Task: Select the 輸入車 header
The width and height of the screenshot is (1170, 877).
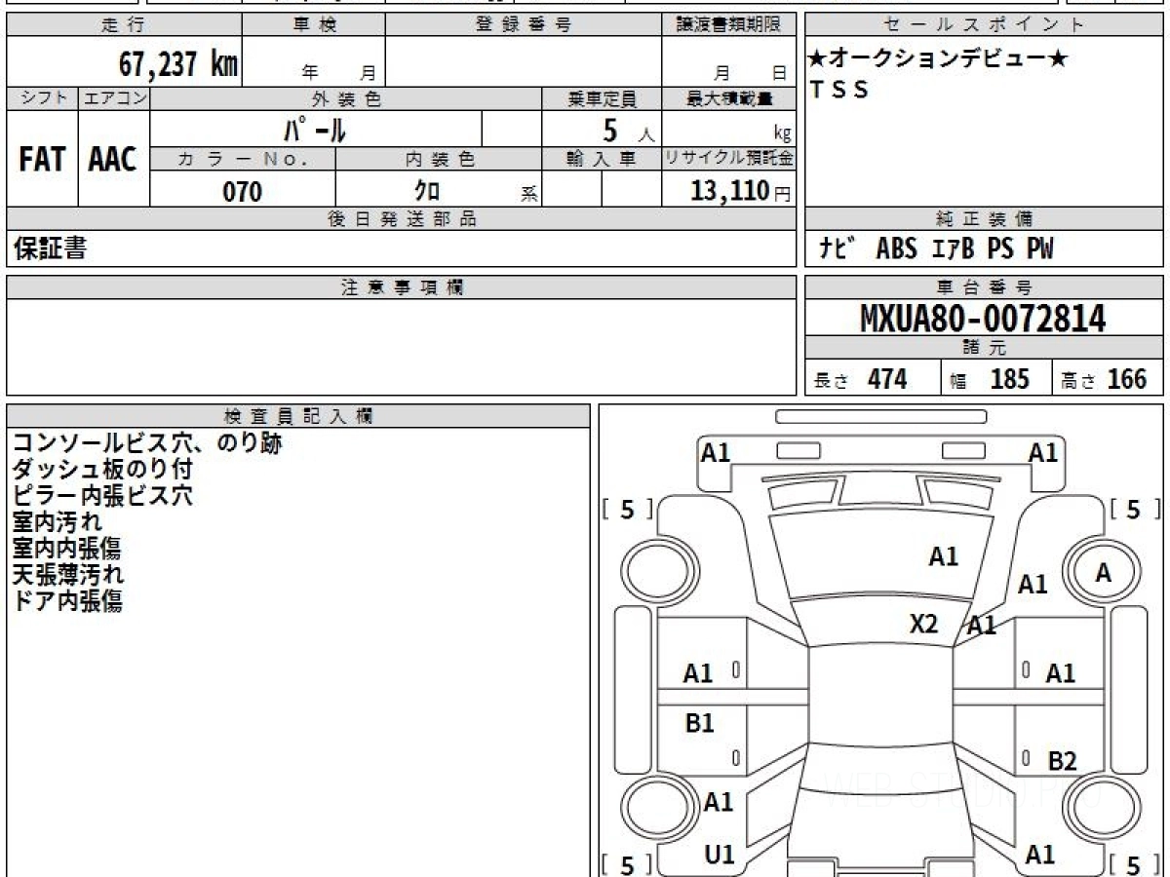Action: click(x=602, y=159)
